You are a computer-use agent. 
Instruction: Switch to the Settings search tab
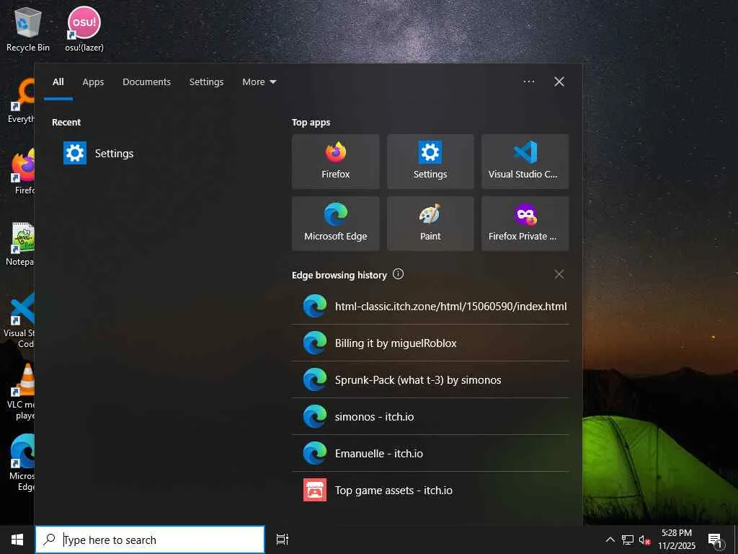pyautogui.click(x=206, y=82)
